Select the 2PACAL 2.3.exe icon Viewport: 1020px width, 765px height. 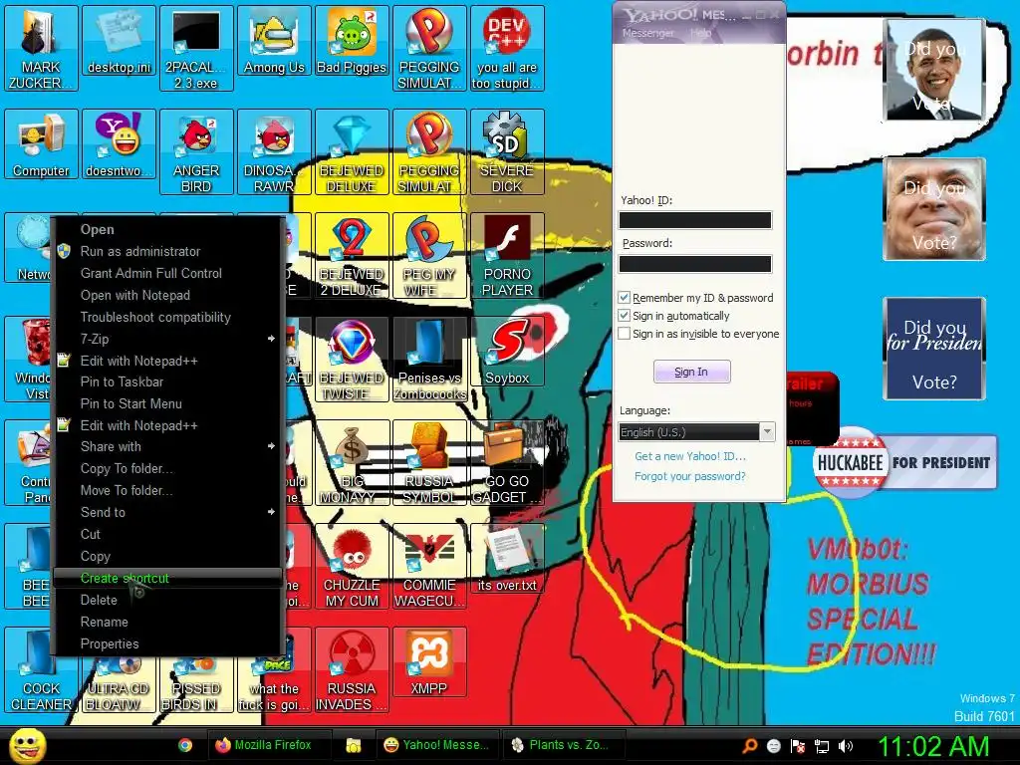(196, 49)
